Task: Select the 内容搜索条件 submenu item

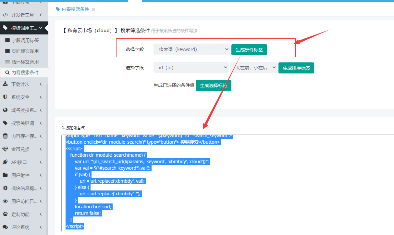Action: coord(25,73)
